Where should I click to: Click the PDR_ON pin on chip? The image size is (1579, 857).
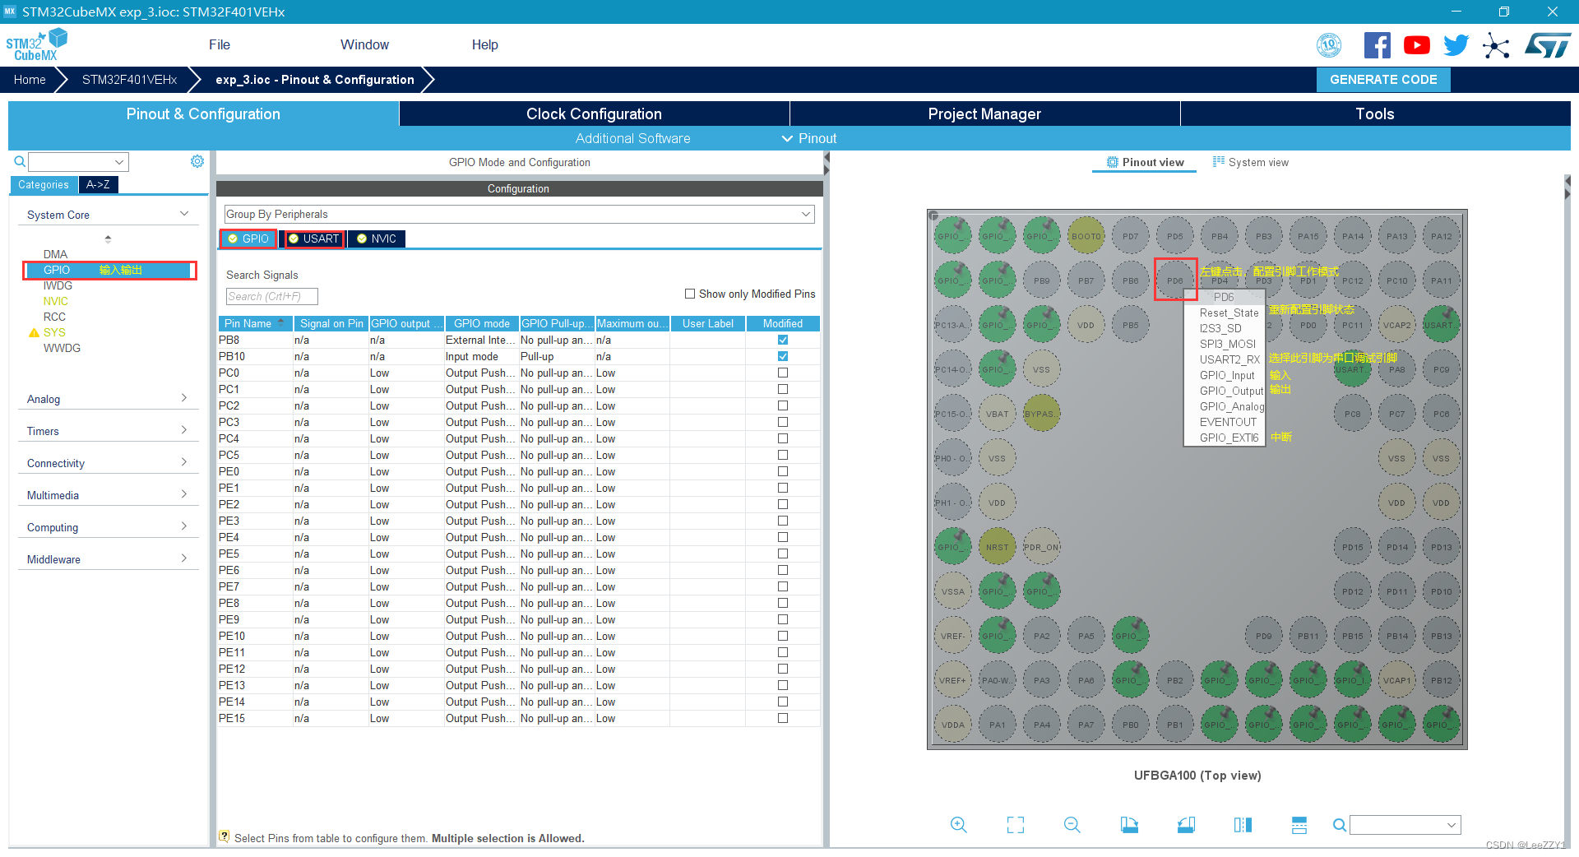pos(1041,547)
